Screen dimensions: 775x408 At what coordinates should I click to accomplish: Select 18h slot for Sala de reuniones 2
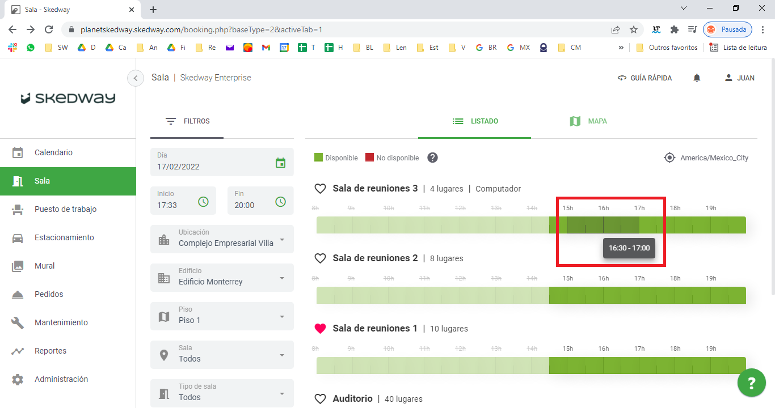[683, 295]
